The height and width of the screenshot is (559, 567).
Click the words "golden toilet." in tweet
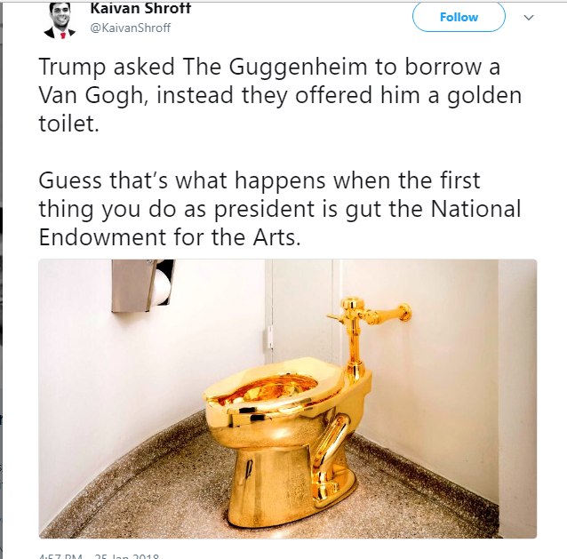coord(280,109)
